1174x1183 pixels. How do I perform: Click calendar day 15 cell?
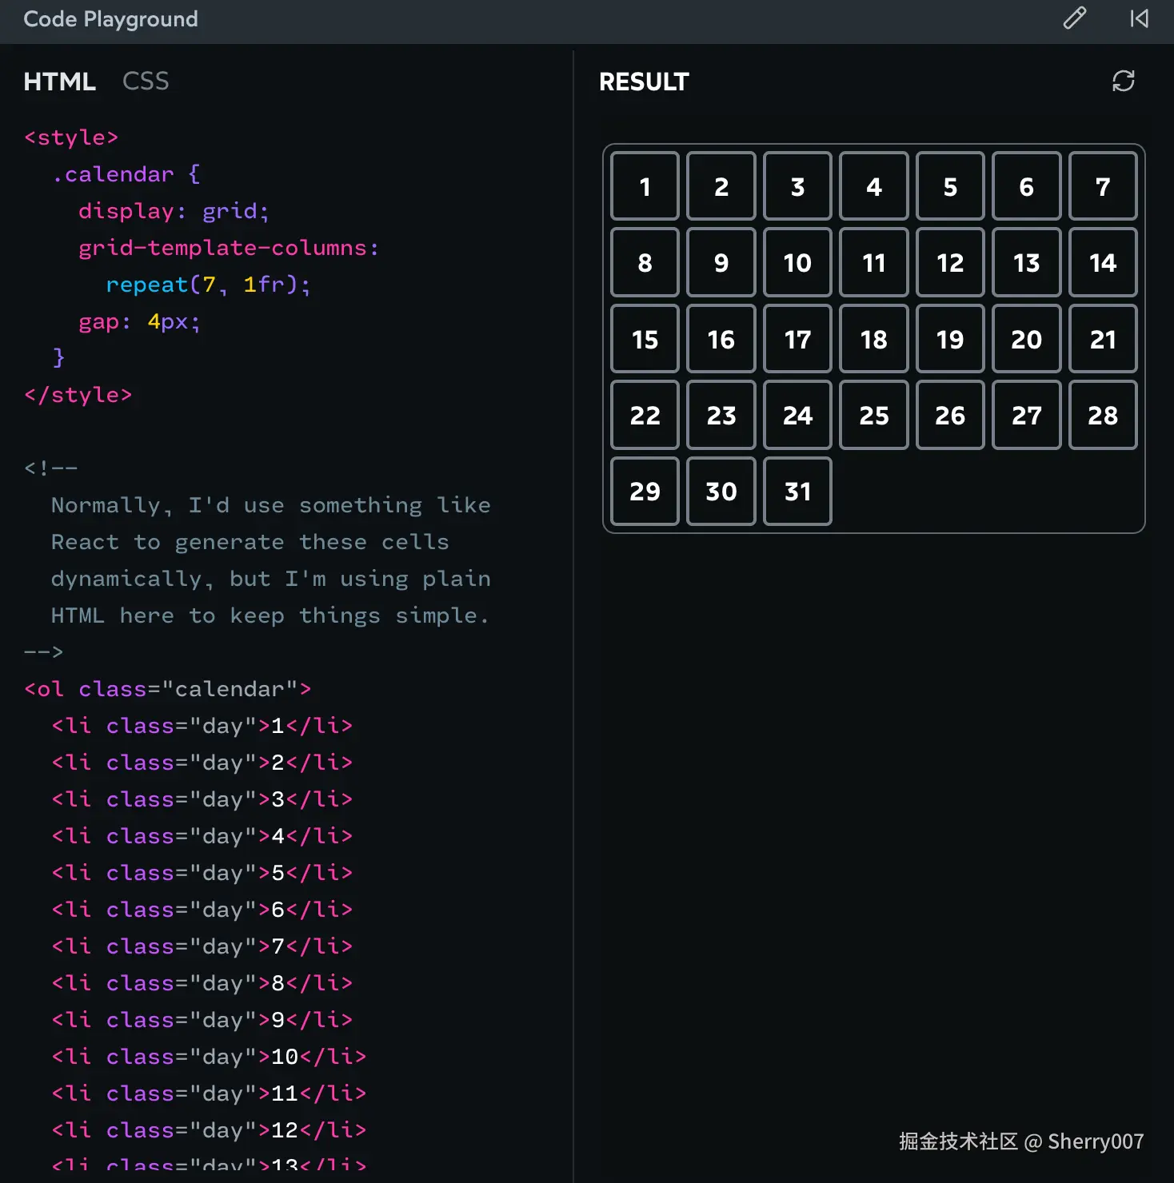[645, 339]
